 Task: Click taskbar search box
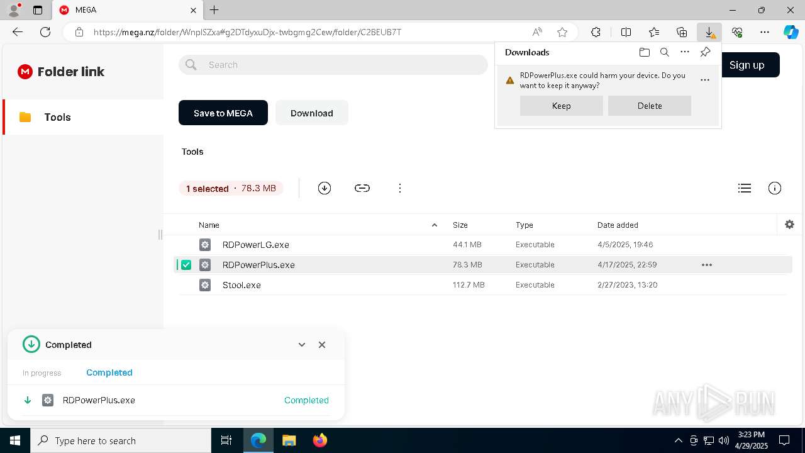point(121,440)
